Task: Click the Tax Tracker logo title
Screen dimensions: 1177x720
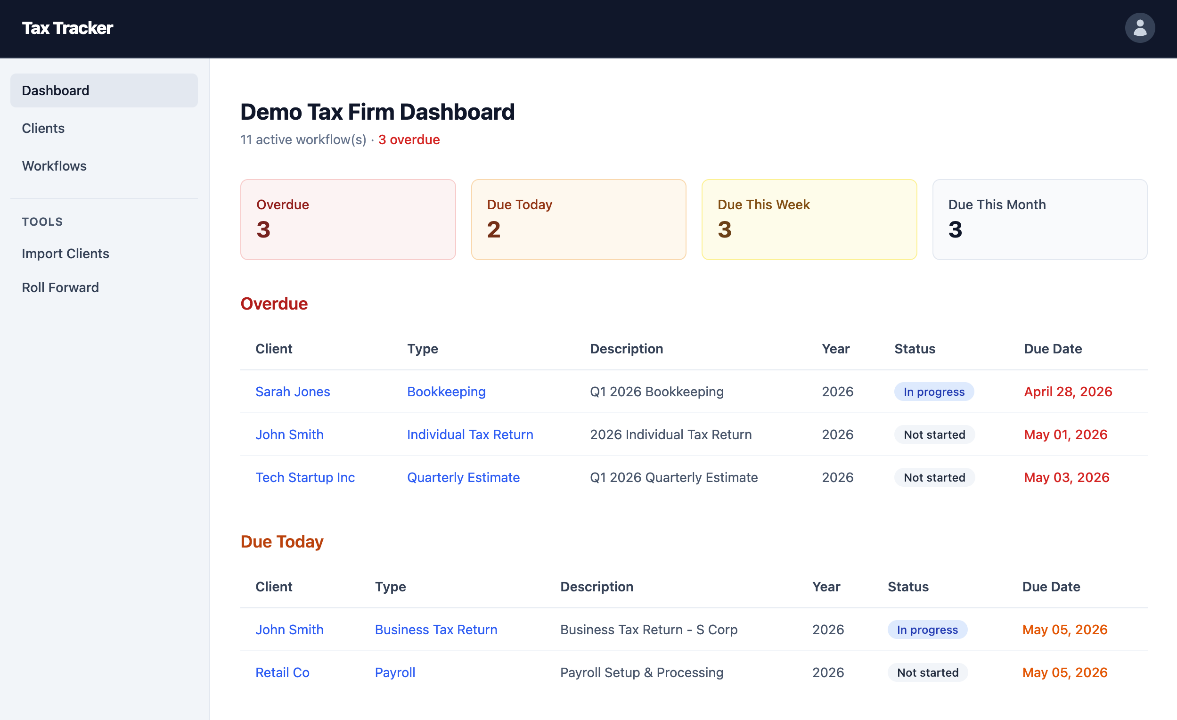Action: 67,28
